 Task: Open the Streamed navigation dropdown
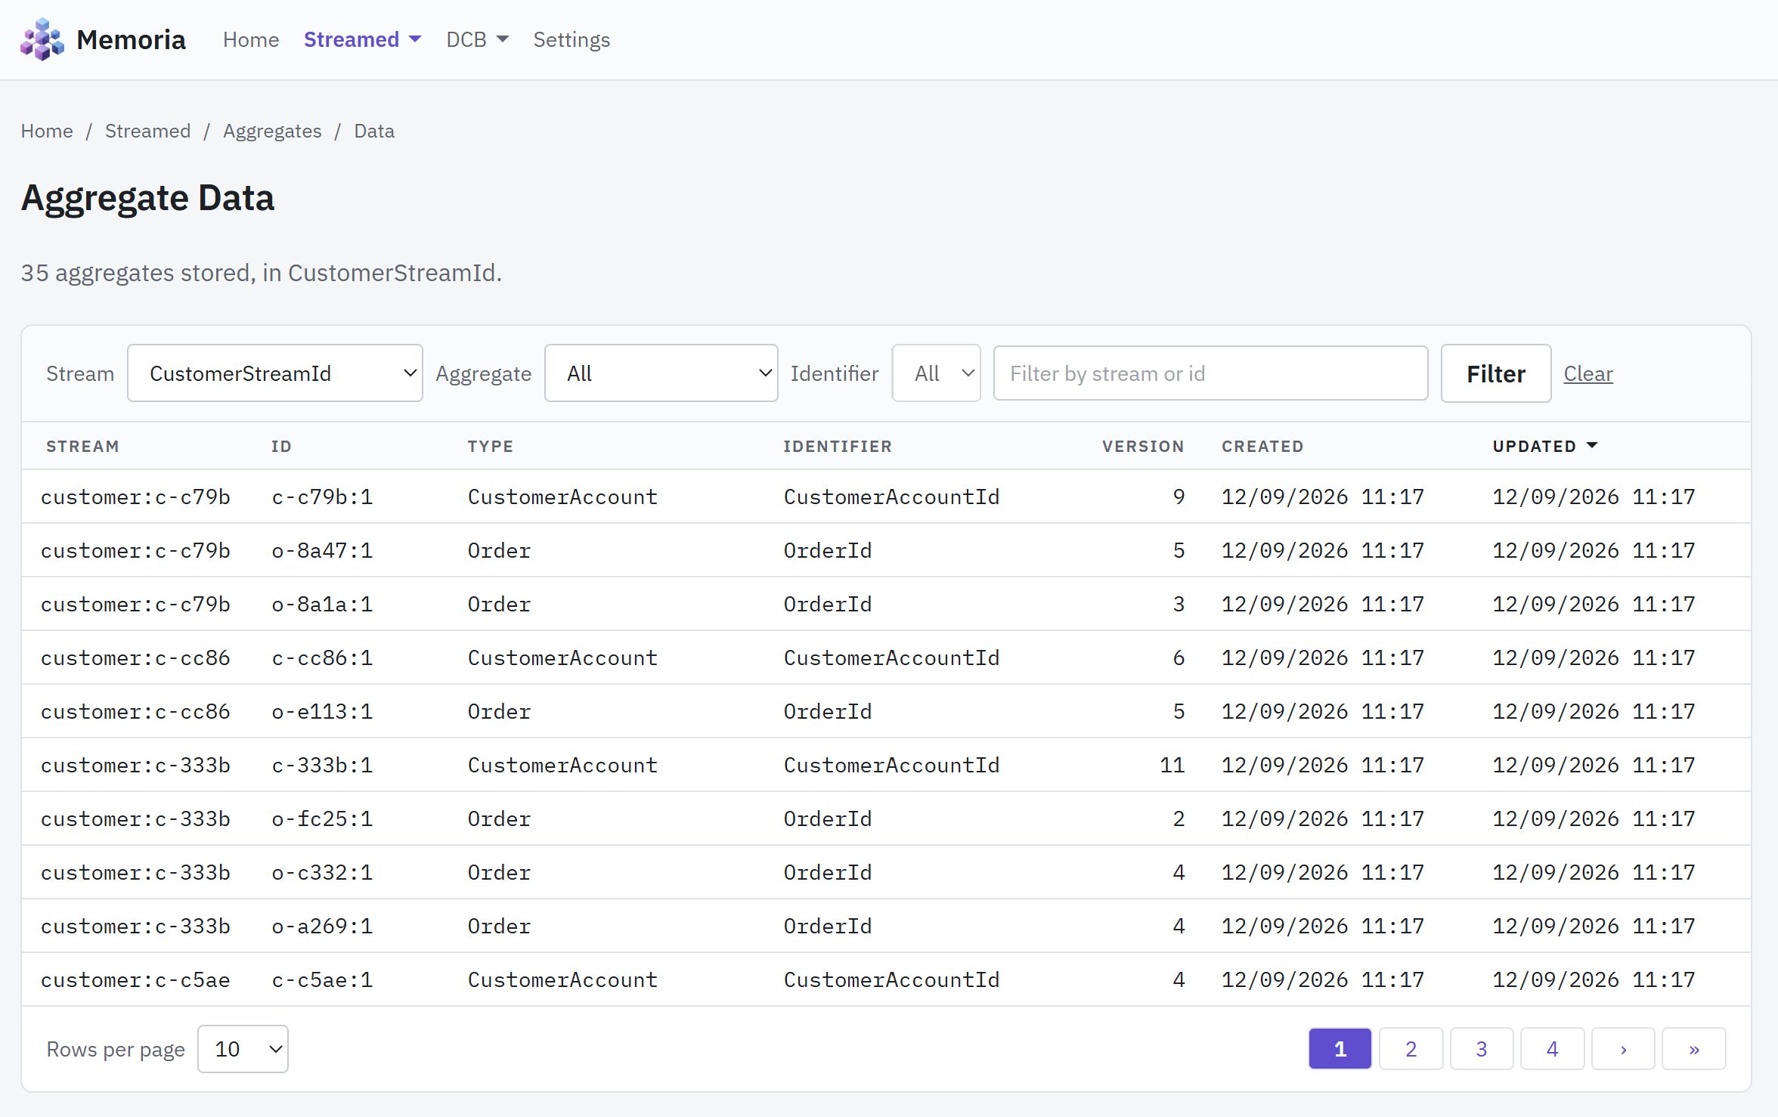(362, 39)
